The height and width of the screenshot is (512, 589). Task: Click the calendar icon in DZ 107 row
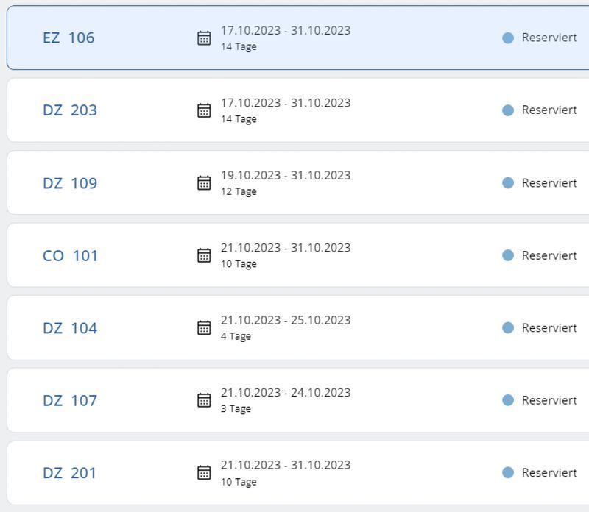(204, 400)
